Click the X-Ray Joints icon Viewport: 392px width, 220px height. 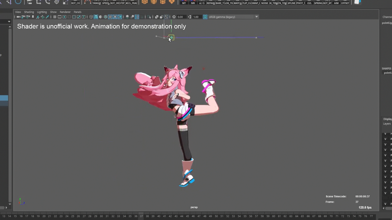(x=166, y=17)
